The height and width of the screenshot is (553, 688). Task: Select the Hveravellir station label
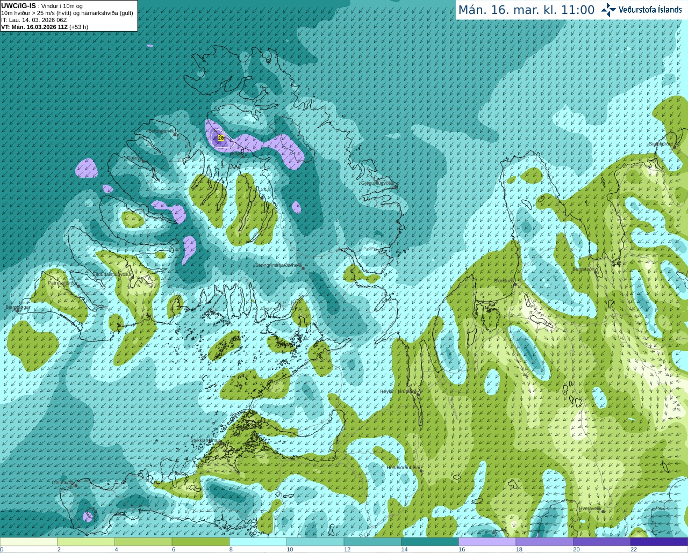pos(591,508)
